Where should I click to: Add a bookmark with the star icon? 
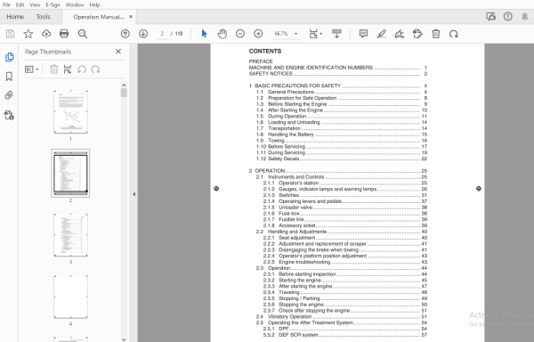[x=28, y=33]
